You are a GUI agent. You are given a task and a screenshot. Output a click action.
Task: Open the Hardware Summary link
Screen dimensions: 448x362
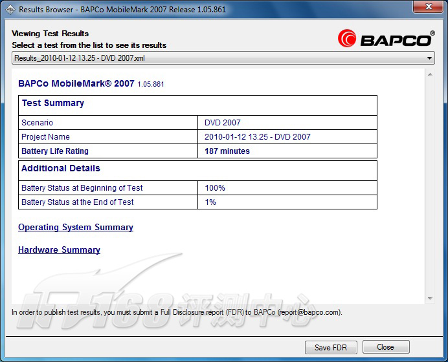coord(59,250)
